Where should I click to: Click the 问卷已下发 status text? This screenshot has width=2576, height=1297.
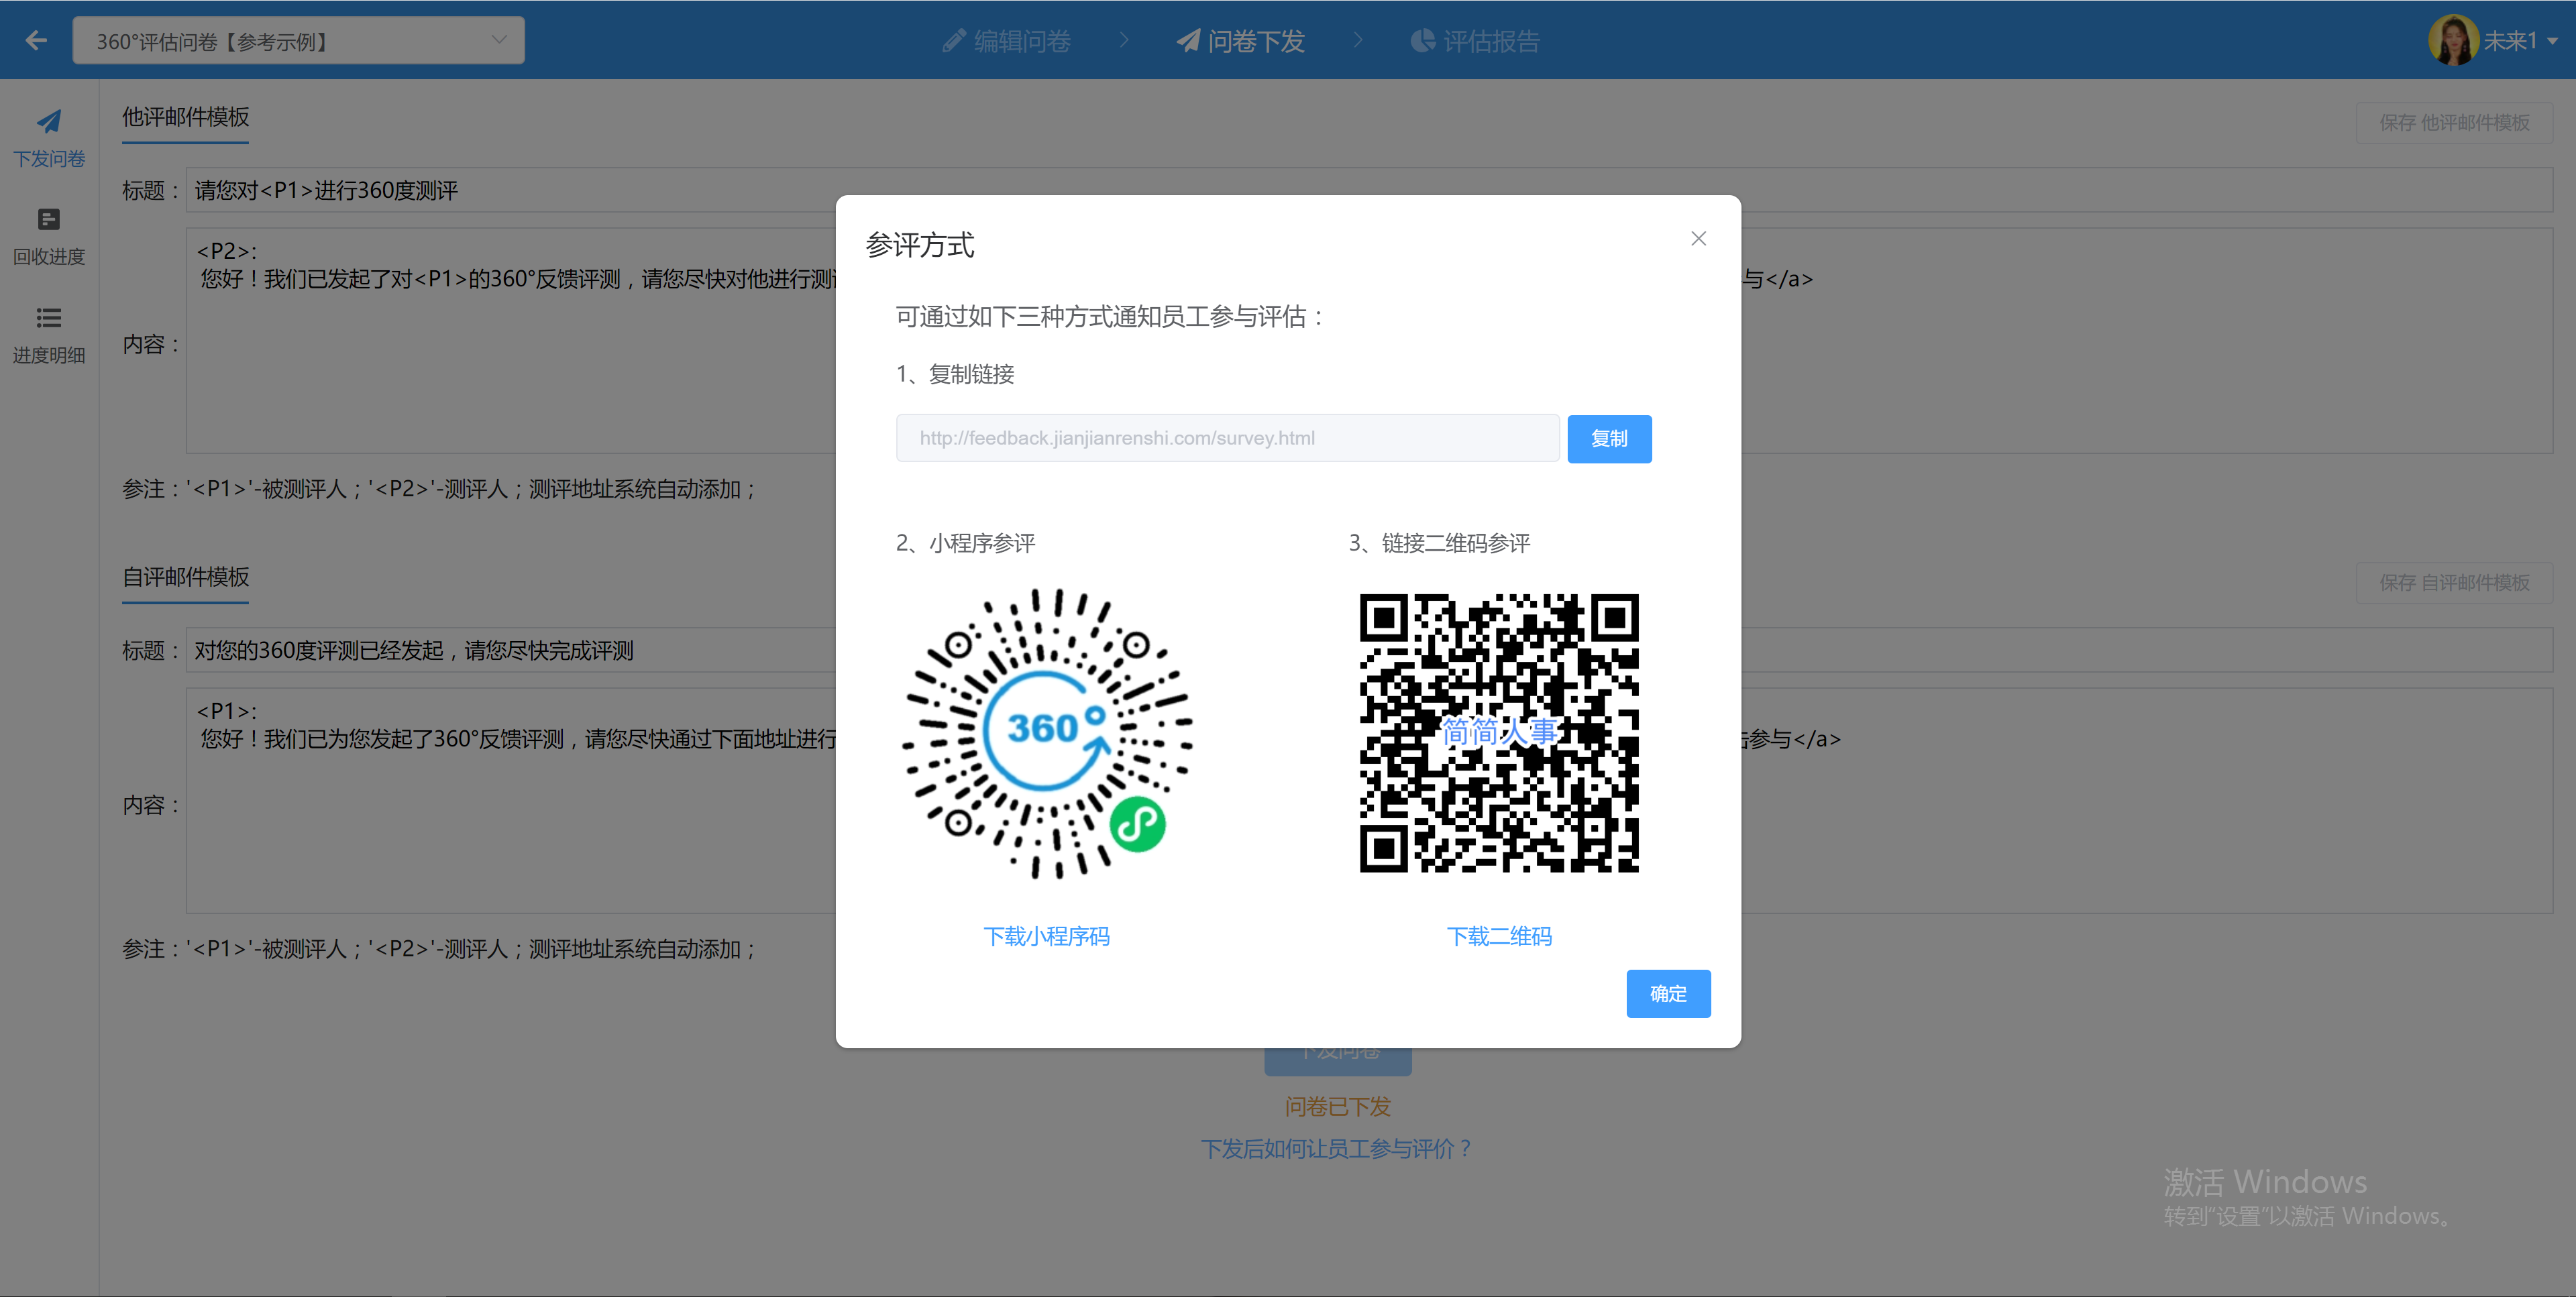[x=1337, y=1107]
